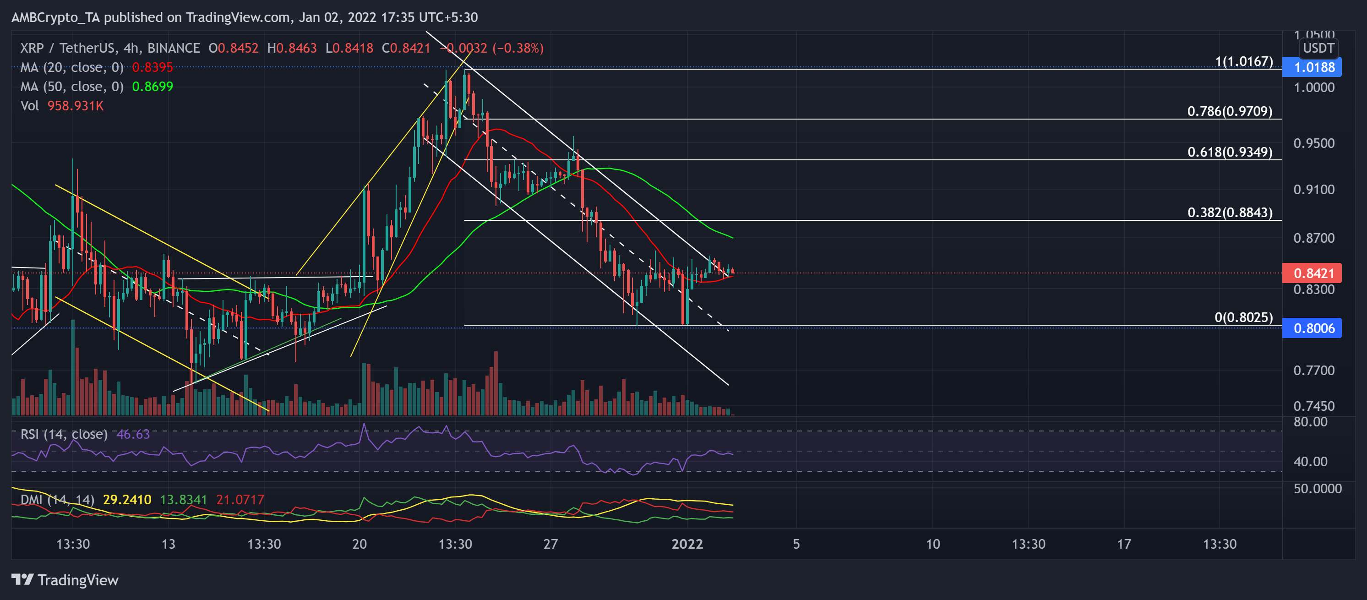Click the 0.618(0.9349) Fibonacci level label

coord(1230,152)
